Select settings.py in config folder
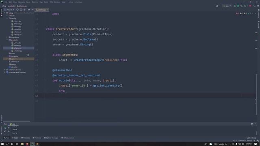260x146 pixels. (16, 34)
